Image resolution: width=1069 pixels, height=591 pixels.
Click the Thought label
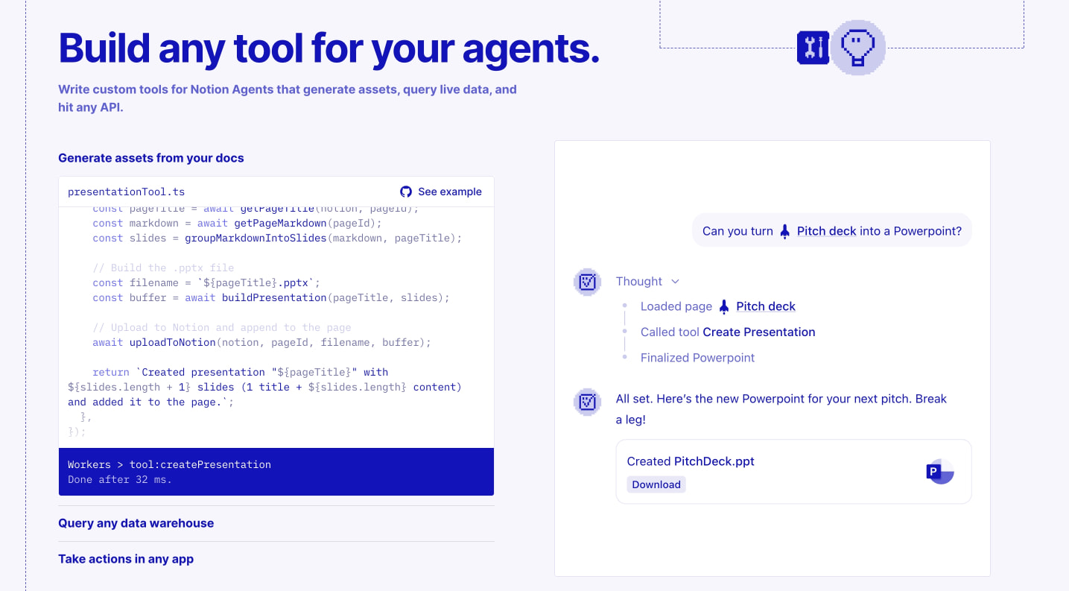(x=639, y=281)
